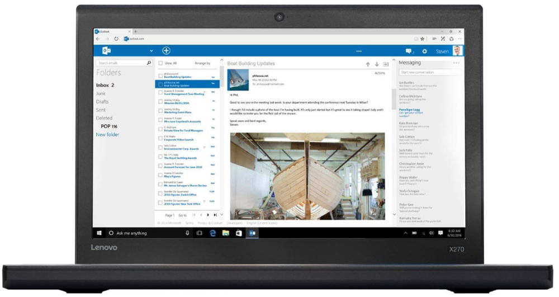The image size is (559, 297).
Task: Open the POP subfolder
Action: 109,126
